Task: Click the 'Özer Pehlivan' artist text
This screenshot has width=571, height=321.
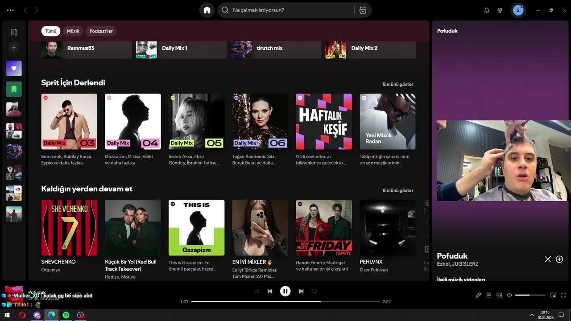Action: coord(374,270)
